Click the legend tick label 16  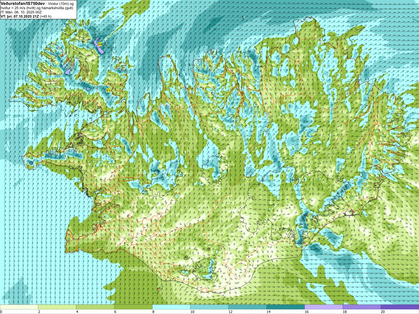pyautogui.click(x=306, y=312)
